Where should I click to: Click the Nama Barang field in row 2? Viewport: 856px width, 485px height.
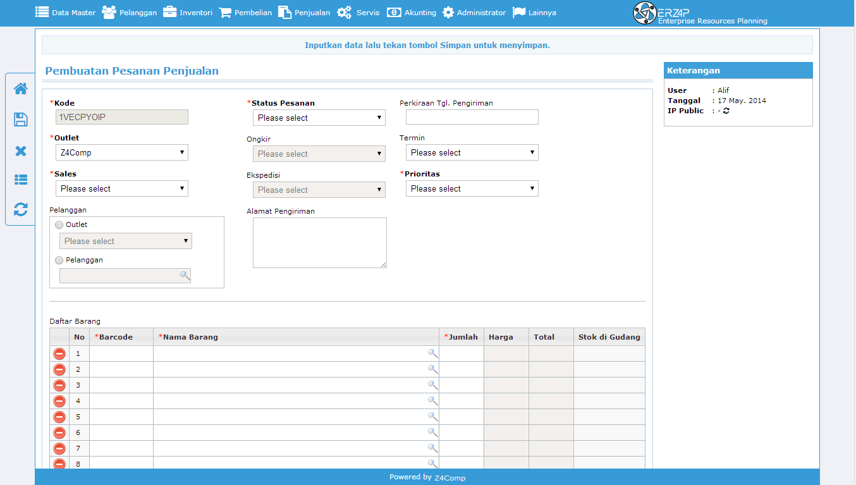(296, 369)
